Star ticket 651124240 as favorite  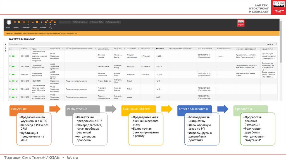click(x=17, y=81)
